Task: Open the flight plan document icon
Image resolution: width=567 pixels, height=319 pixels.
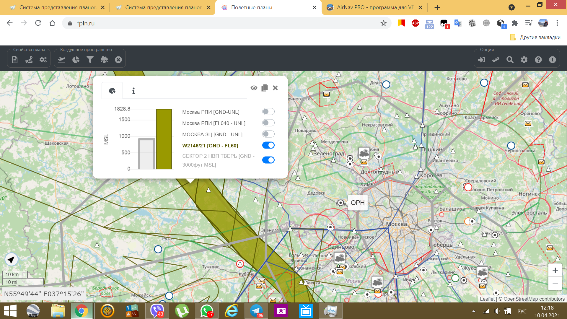Action: [x=15, y=60]
